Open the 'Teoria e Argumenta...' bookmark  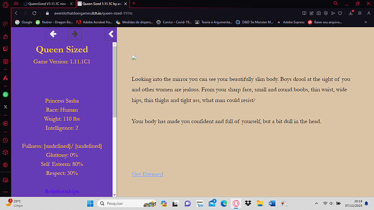[214, 22]
